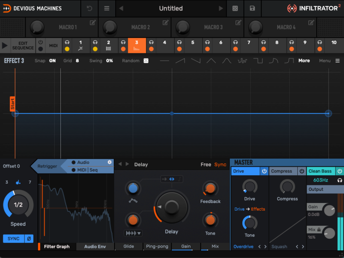This screenshot has width=344, height=258.
Task: Click the large Delay time knob
Action: [172, 207]
